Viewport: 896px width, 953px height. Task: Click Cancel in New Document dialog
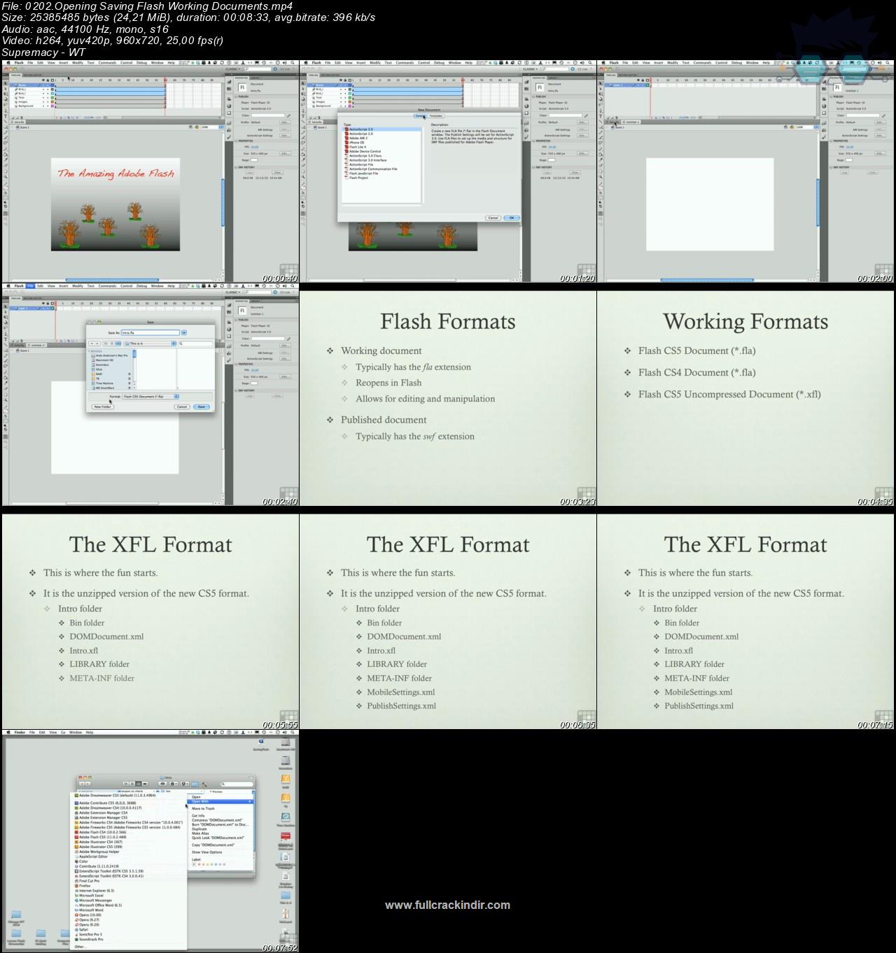click(x=493, y=218)
